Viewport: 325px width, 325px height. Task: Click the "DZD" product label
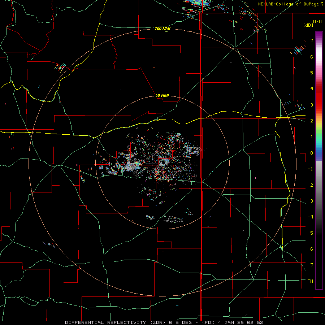[317, 22]
